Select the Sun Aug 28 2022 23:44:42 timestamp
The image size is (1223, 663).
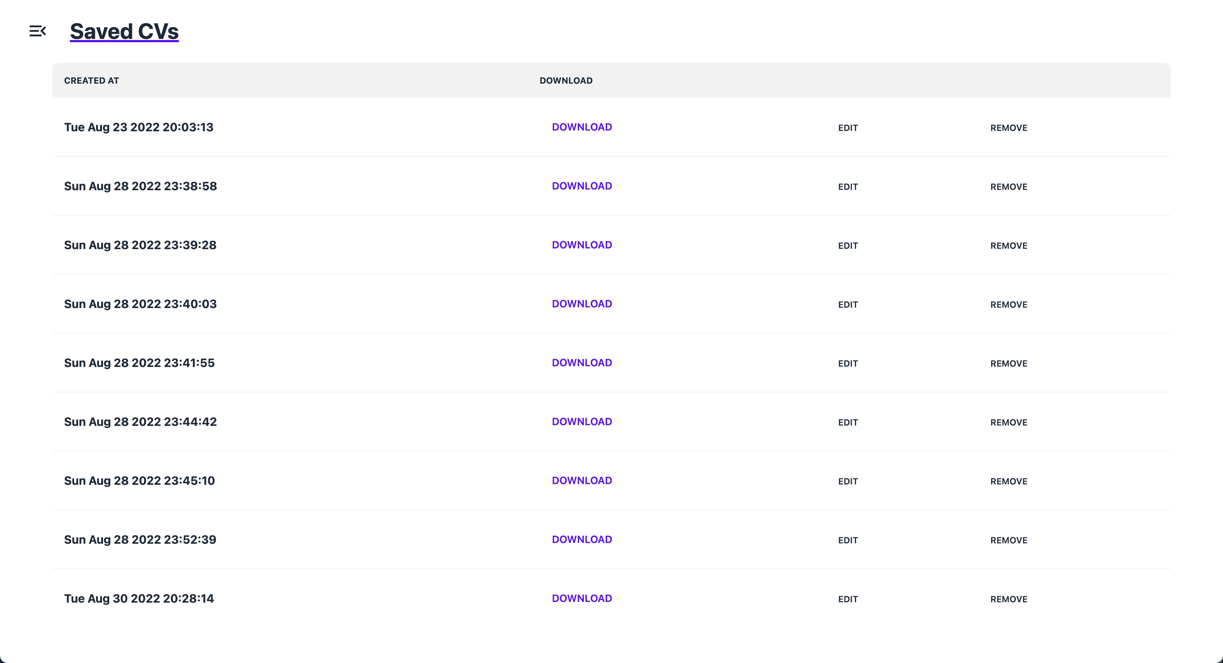coord(140,422)
